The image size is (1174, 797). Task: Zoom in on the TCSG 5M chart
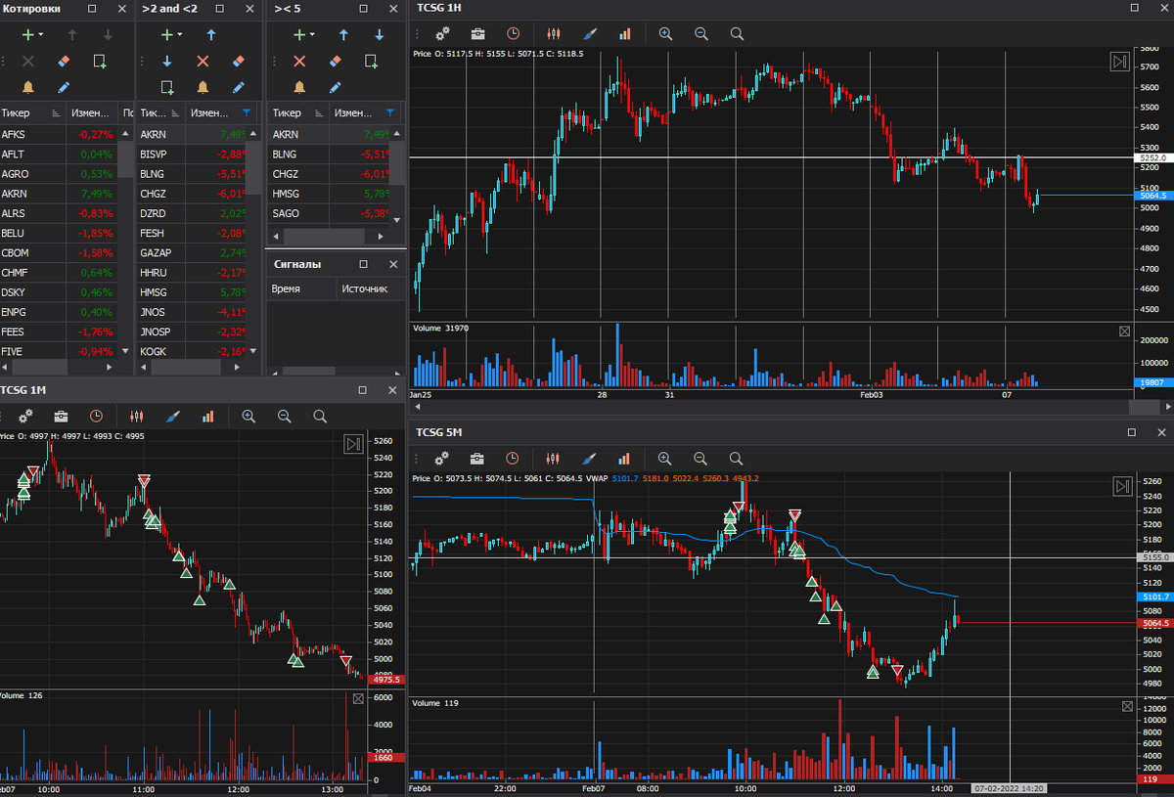pos(665,458)
